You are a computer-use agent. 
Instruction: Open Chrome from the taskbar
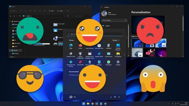[x=92, y=104]
